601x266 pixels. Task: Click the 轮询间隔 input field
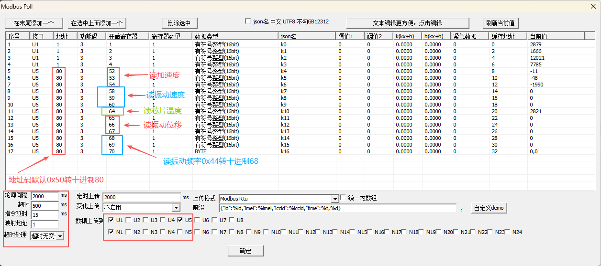point(45,196)
